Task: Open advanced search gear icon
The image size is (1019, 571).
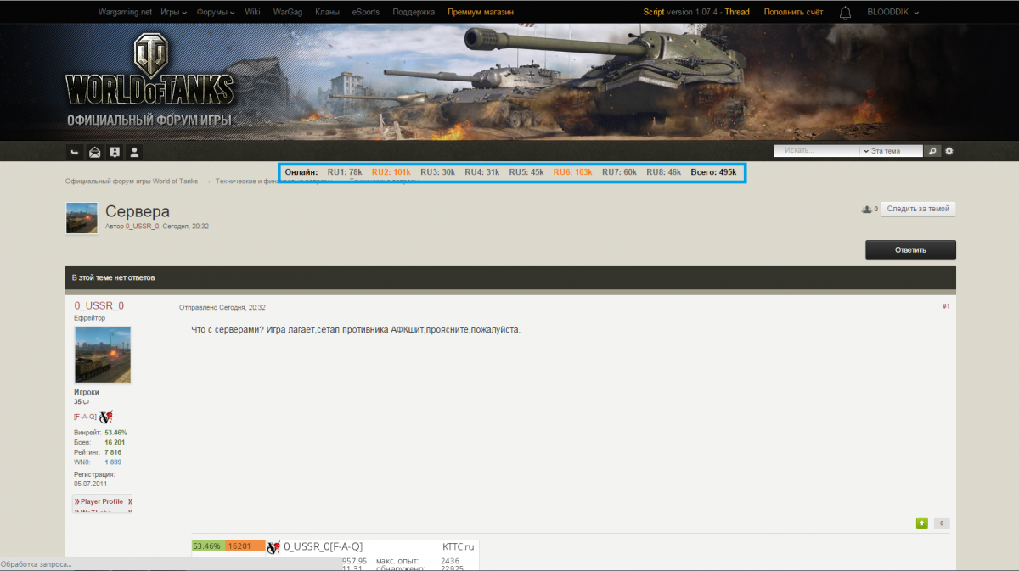Action: [949, 151]
